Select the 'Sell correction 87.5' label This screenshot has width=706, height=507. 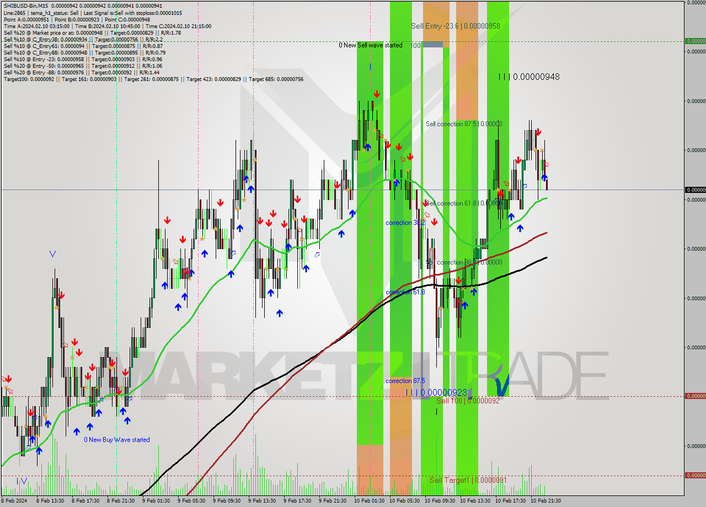[x=464, y=124]
